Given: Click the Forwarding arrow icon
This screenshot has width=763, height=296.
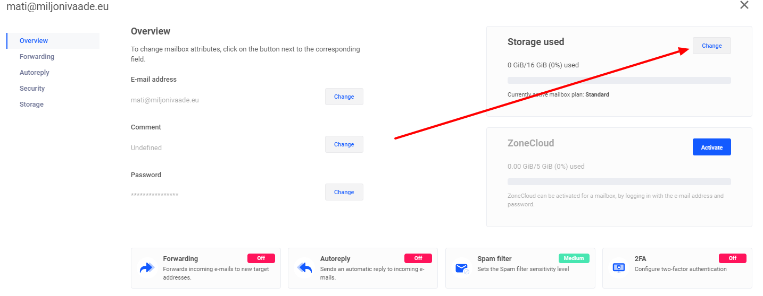Looking at the screenshot, I should 146,268.
